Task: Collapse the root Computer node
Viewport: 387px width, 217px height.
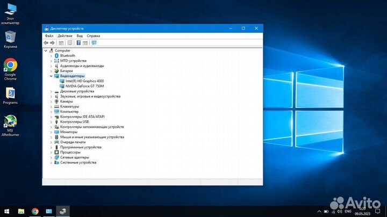Action: [x=46, y=50]
